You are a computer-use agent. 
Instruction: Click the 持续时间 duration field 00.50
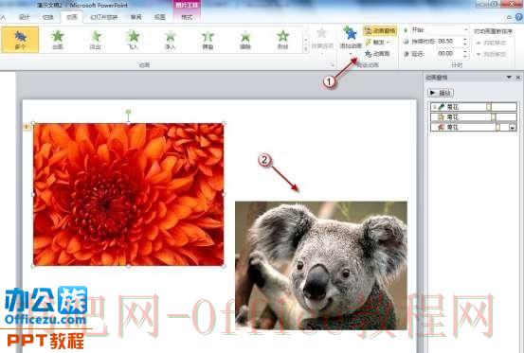(x=449, y=42)
